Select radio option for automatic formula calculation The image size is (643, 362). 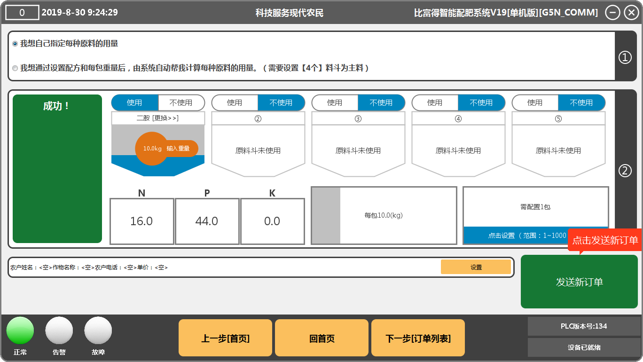tap(15, 68)
